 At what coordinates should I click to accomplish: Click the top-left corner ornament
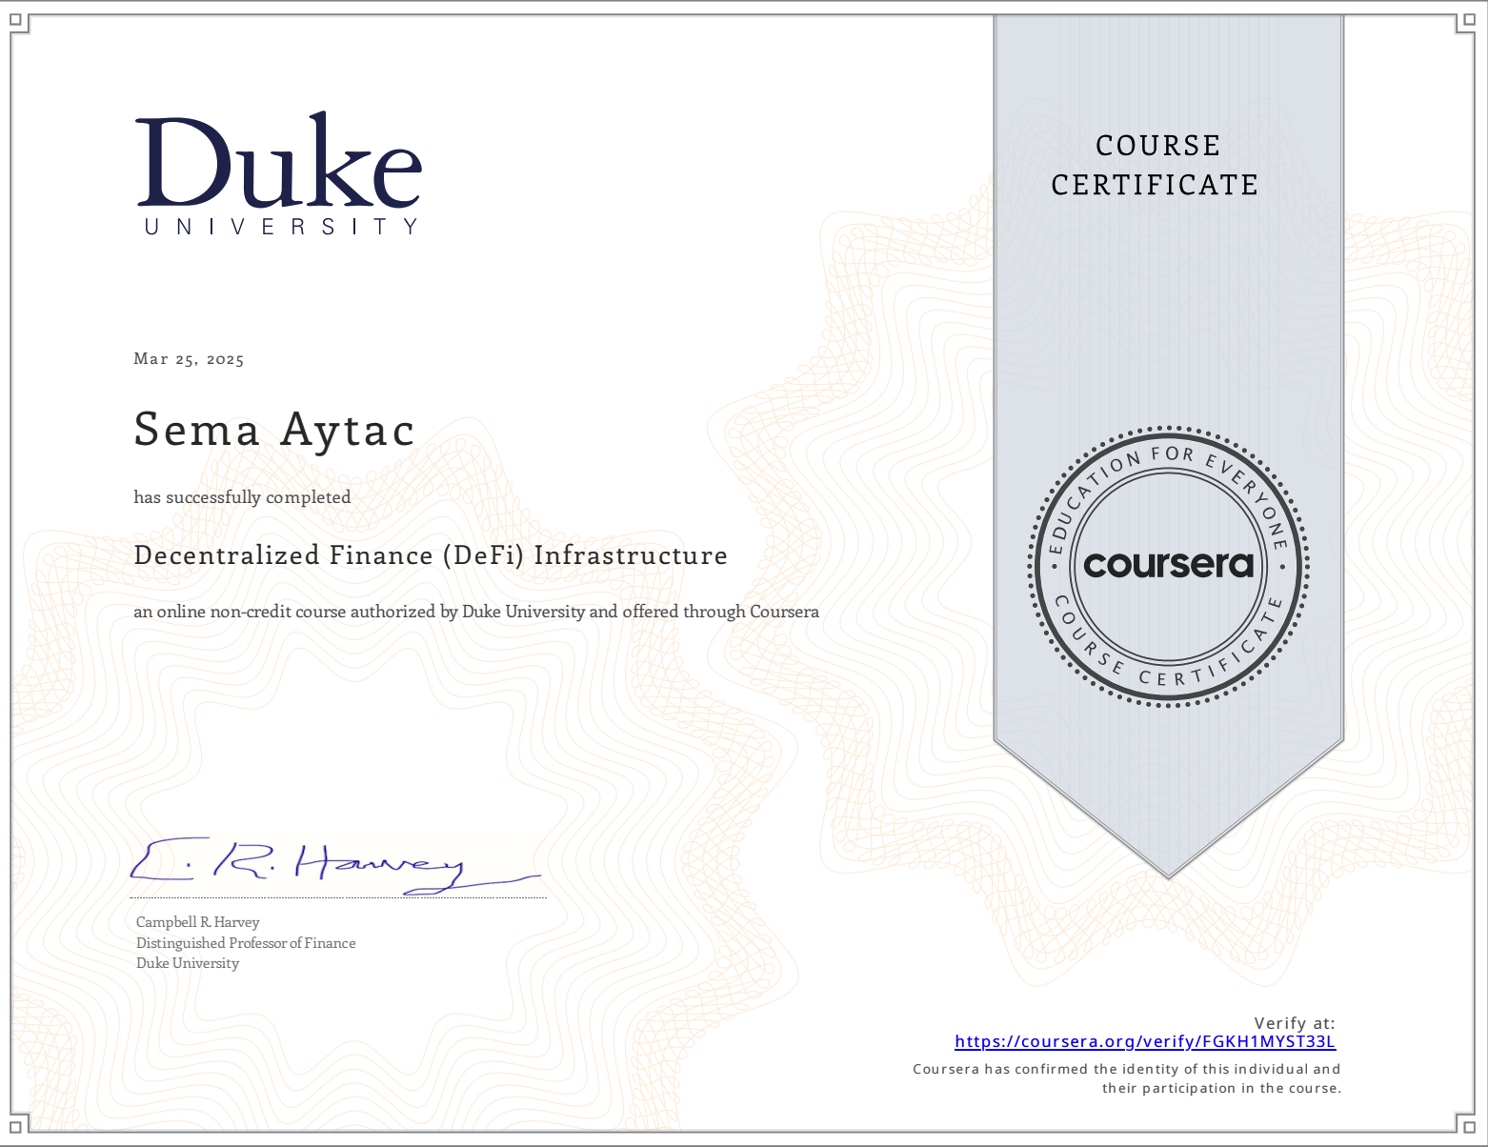(16, 20)
